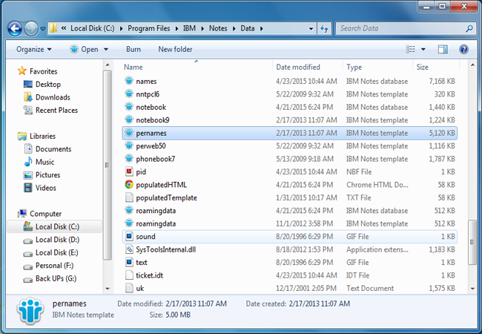
Task: Select the names database file icon
Action: click(129, 81)
